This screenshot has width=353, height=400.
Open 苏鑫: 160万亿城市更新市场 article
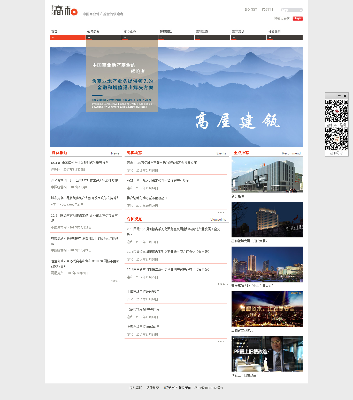pyautogui.click(x=162, y=163)
